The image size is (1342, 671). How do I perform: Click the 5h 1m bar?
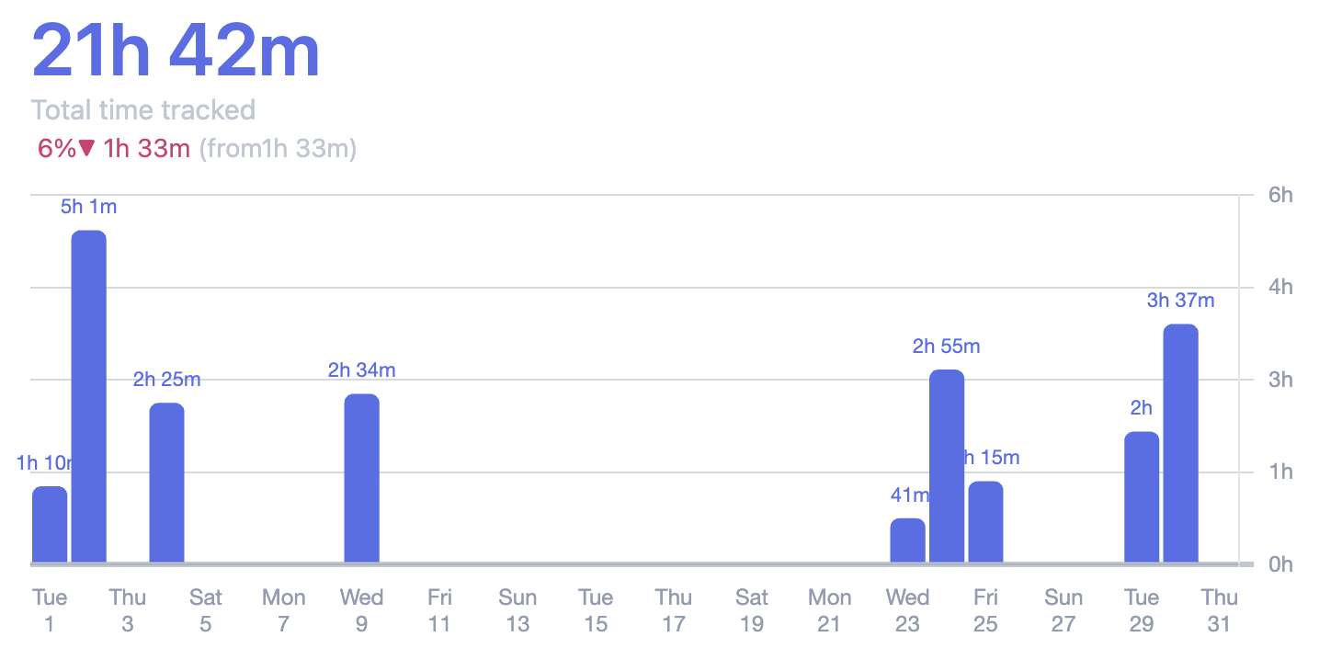tap(89, 395)
